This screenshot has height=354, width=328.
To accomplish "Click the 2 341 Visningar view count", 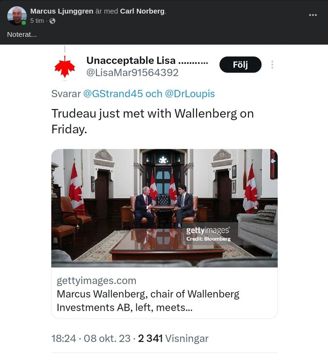I will [173, 338].
